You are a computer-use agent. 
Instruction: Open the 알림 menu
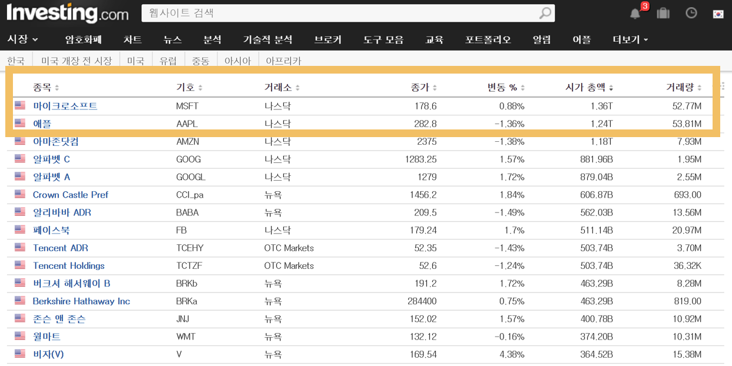(542, 39)
